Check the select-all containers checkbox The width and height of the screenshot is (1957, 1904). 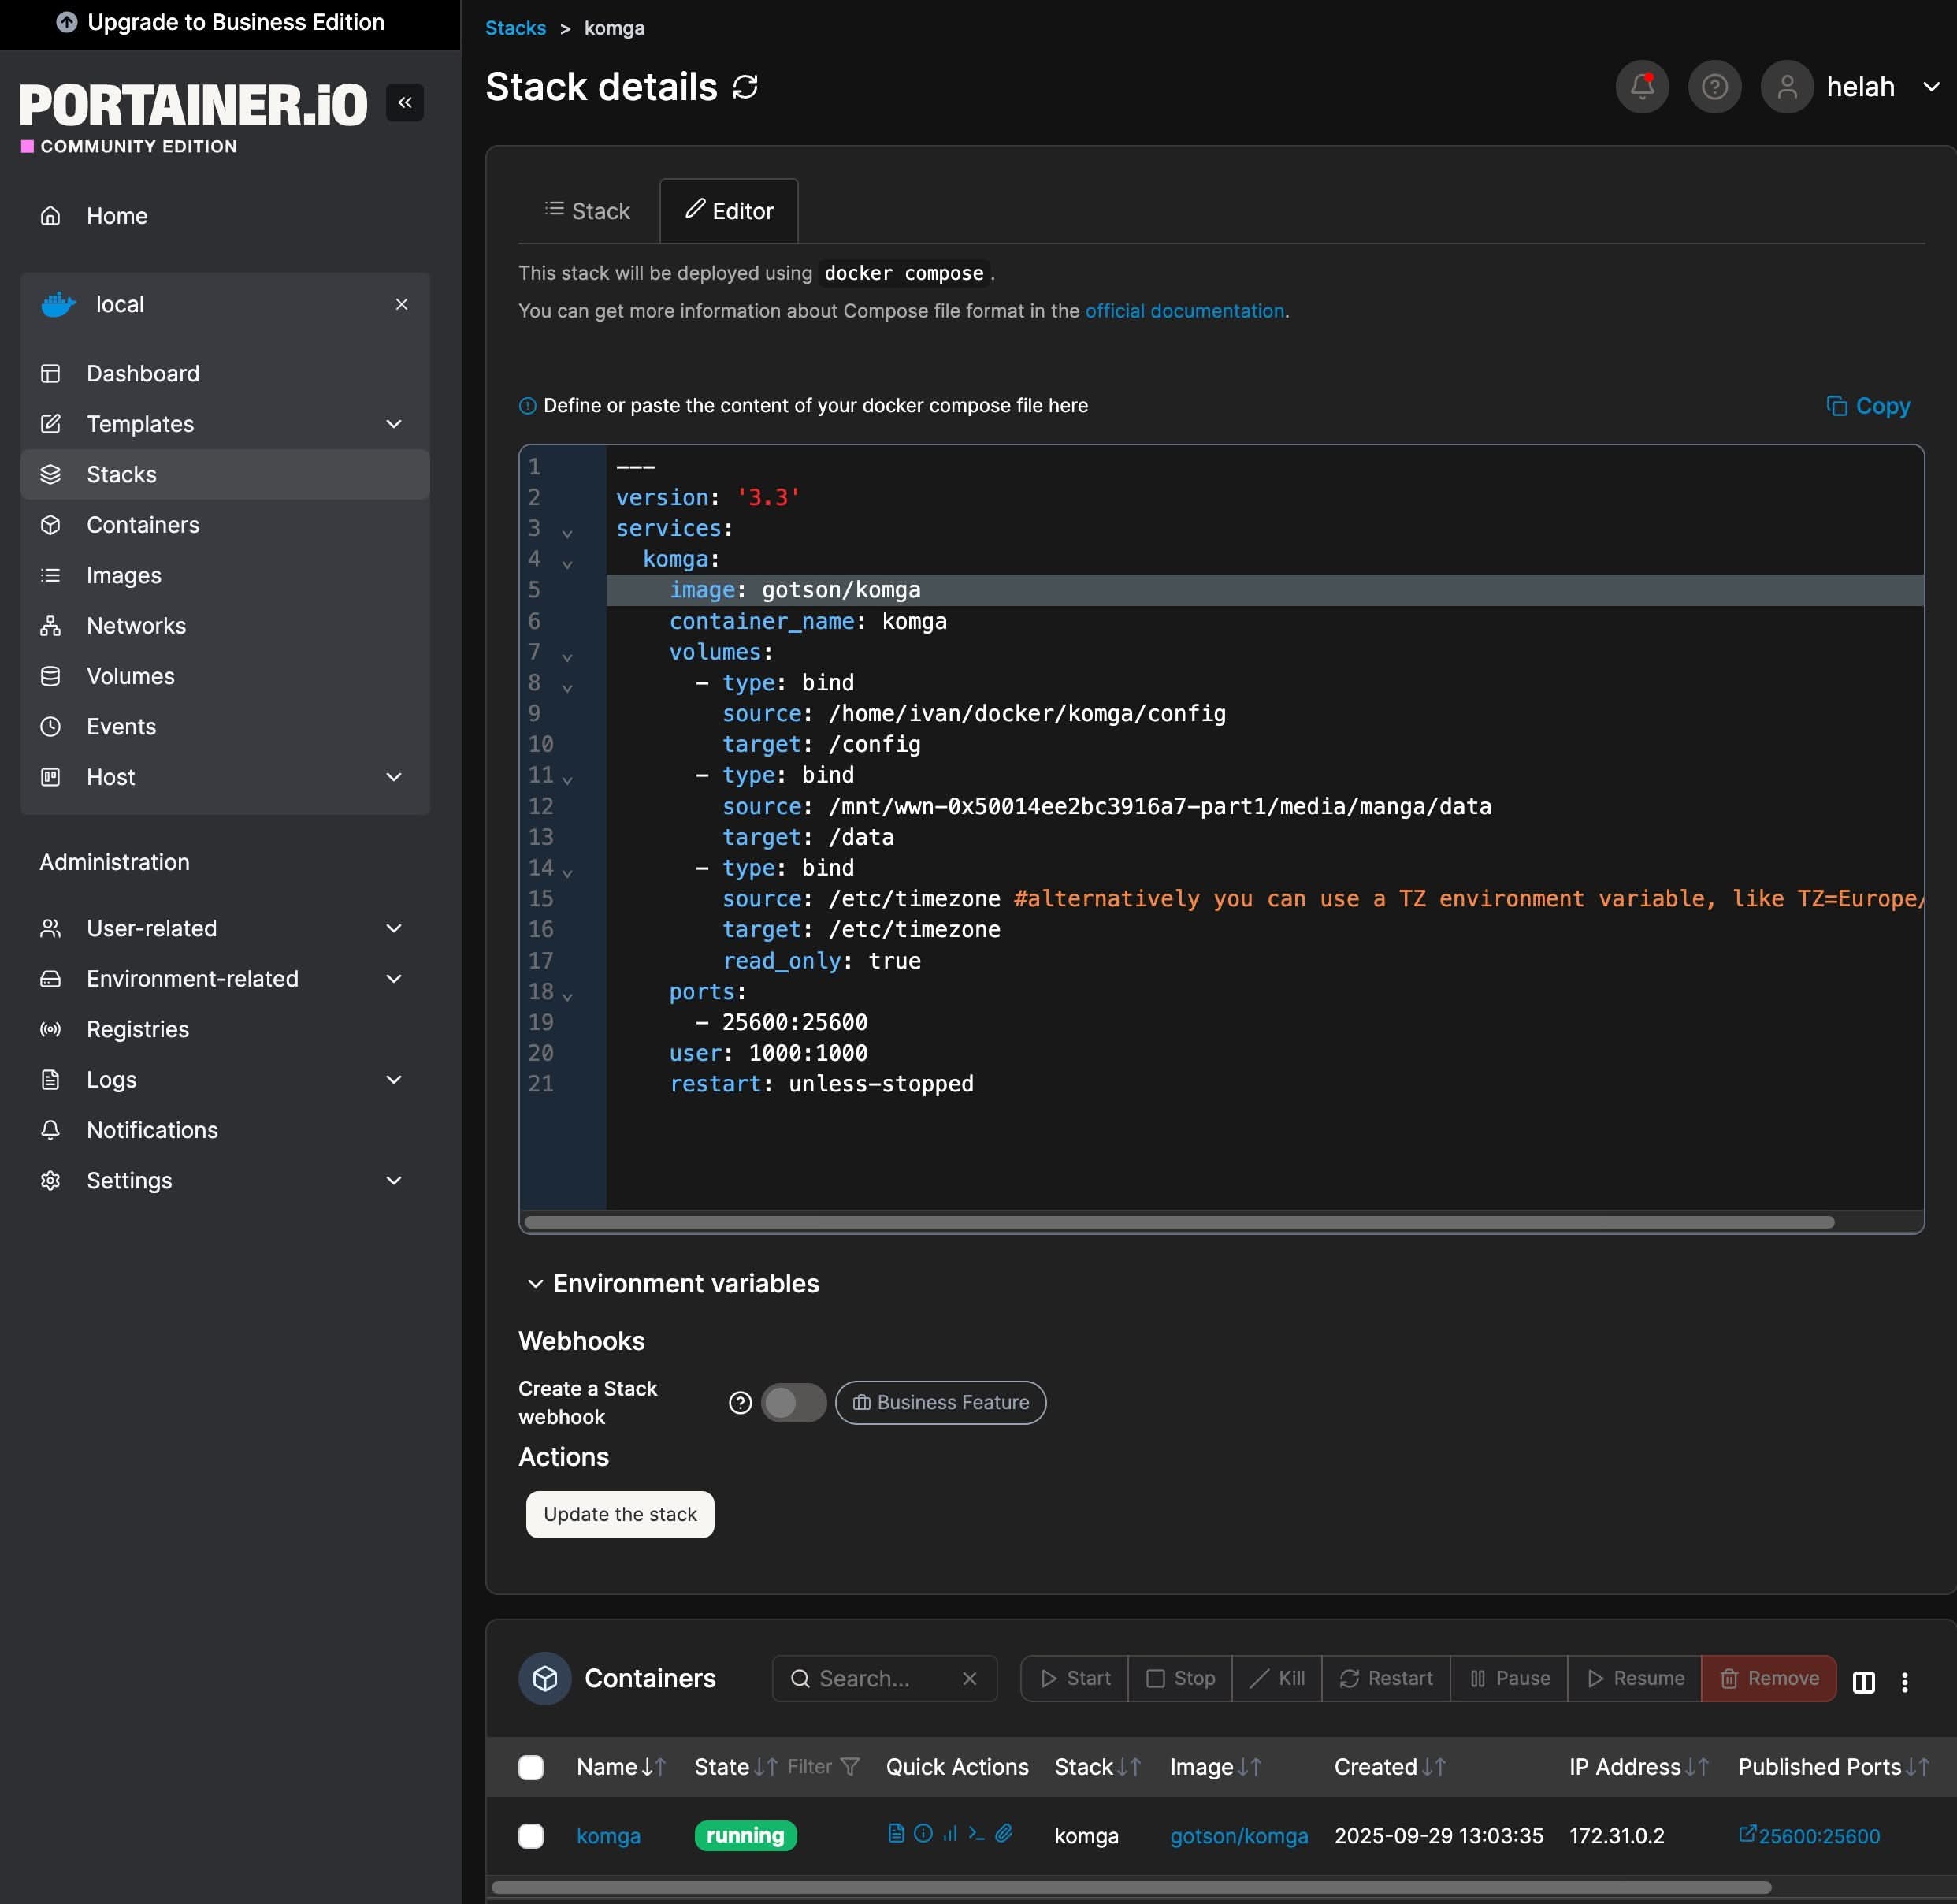click(x=531, y=1767)
